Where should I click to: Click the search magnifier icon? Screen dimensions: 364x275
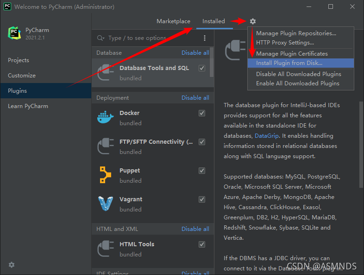[100, 38]
